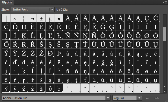This screenshot has width=168, height=102.
Task: Click the scroll up arrow of glyph grid
Action: click(165, 87)
